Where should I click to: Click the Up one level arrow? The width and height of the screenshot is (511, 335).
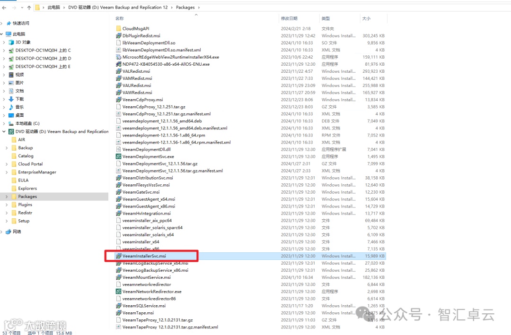[29, 8]
